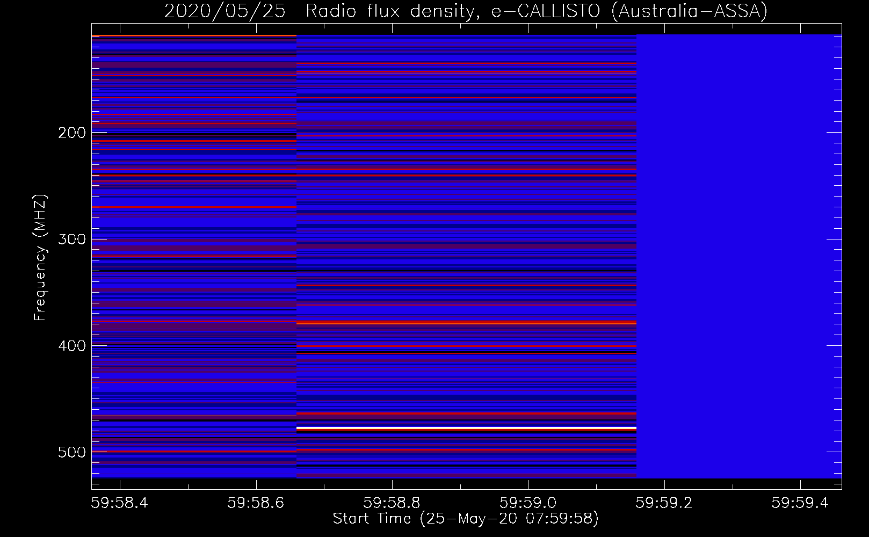Click the bright white band near 480 MHz
This screenshot has height=537, width=869.
466,428
